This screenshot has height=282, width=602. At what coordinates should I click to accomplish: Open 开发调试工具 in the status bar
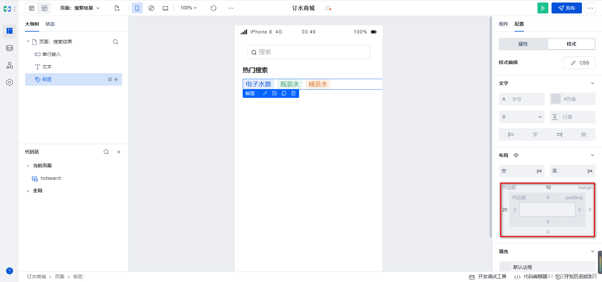(488, 277)
